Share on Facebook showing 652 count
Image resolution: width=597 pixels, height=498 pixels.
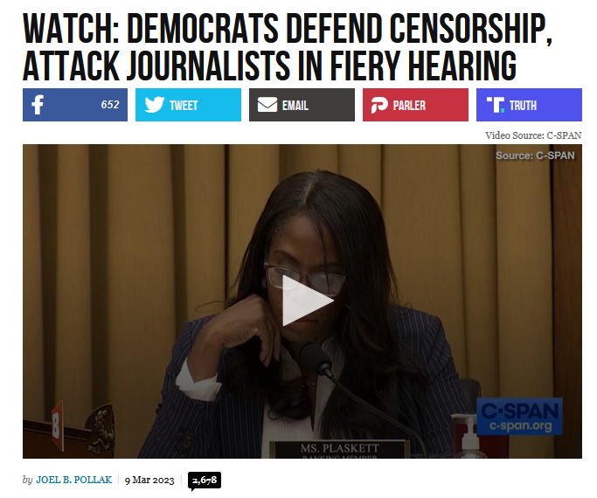(x=75, y=105)
